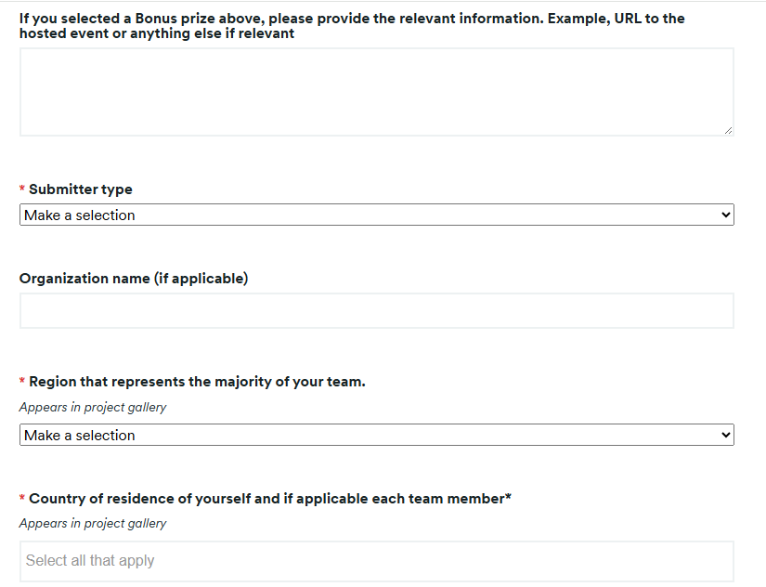
Task: Select 'Make a selection' text in Submitter type
Action: tap(80, 215)
